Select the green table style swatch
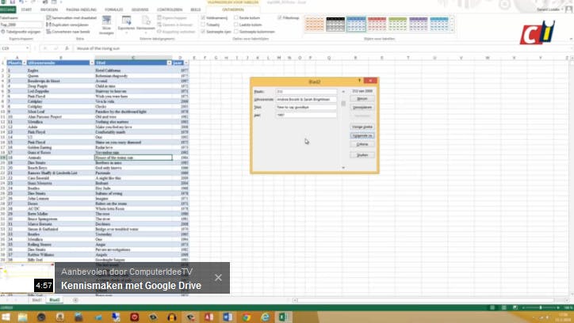Image resolution: width=574 pixels, height=323 pixels. click(x=397, y=24)
